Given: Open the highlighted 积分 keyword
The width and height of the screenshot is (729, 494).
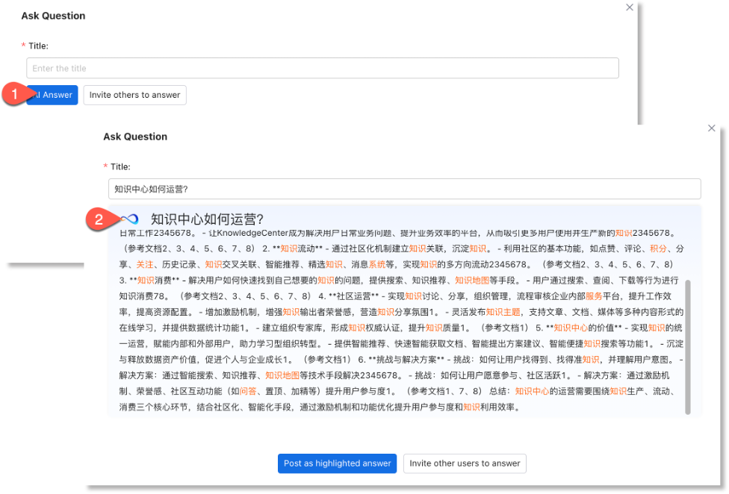Looking at the screenshot, I should 658,248.
